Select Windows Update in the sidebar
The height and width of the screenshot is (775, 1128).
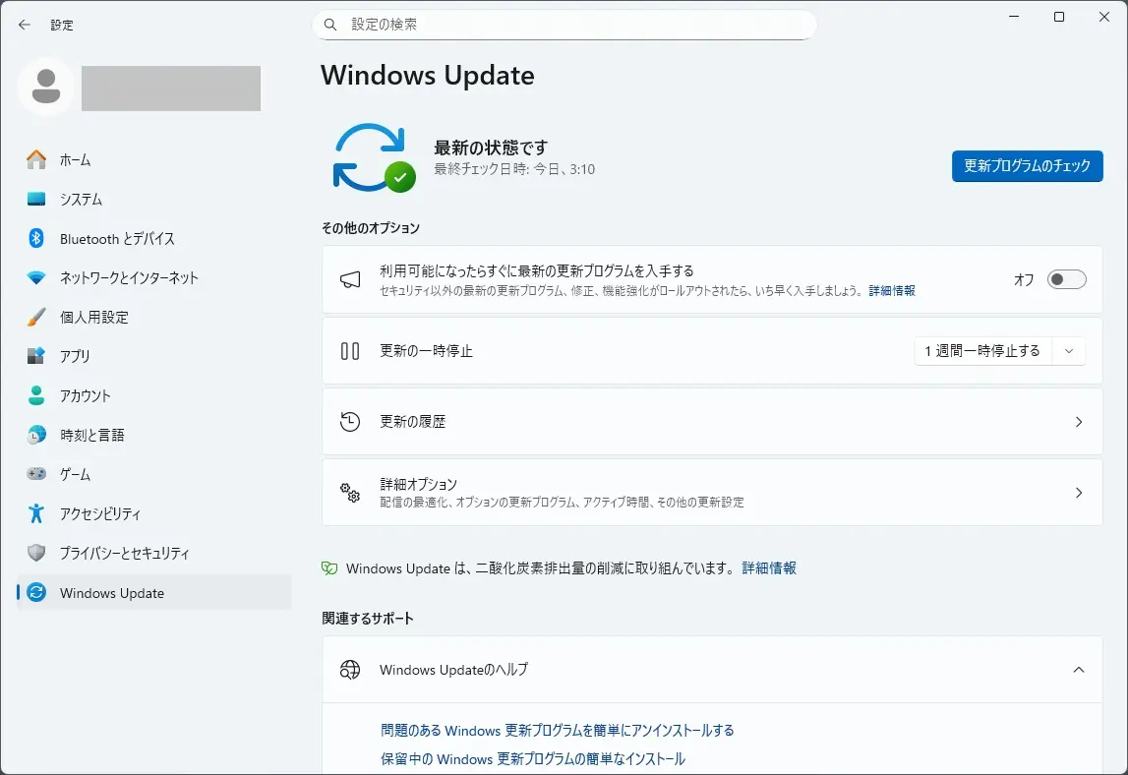154,592
